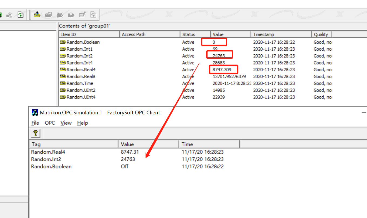Select the Random.Real4 tag in OPC Client

[48, 152]
